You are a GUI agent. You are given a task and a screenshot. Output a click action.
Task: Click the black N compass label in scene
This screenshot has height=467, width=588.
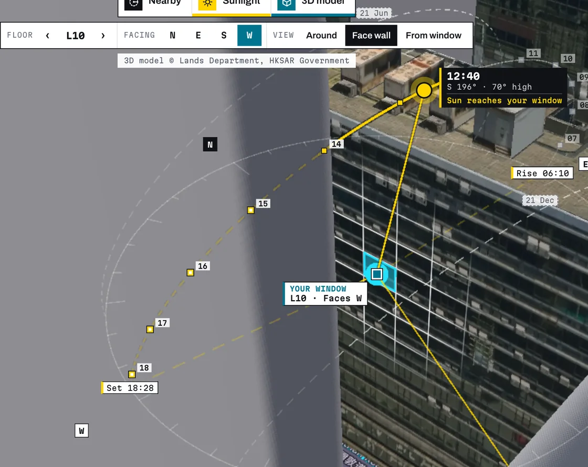210,144
